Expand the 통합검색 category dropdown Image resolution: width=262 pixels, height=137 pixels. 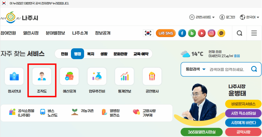pos(196,69)
